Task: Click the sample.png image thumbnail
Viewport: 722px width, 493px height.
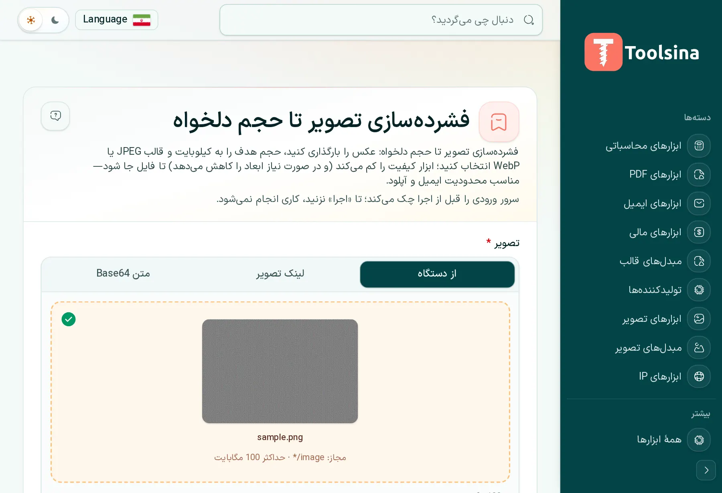Action: (x=280, y=371)
